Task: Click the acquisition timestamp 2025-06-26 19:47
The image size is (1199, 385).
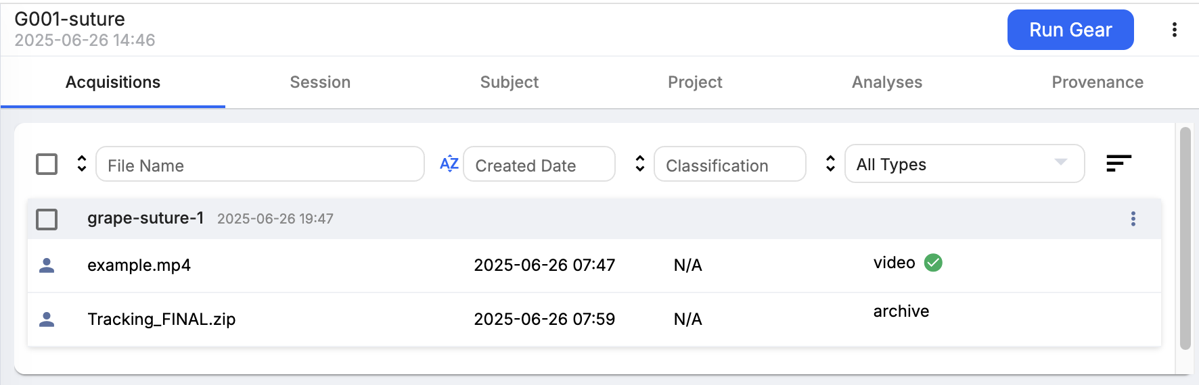Action: 275,219
